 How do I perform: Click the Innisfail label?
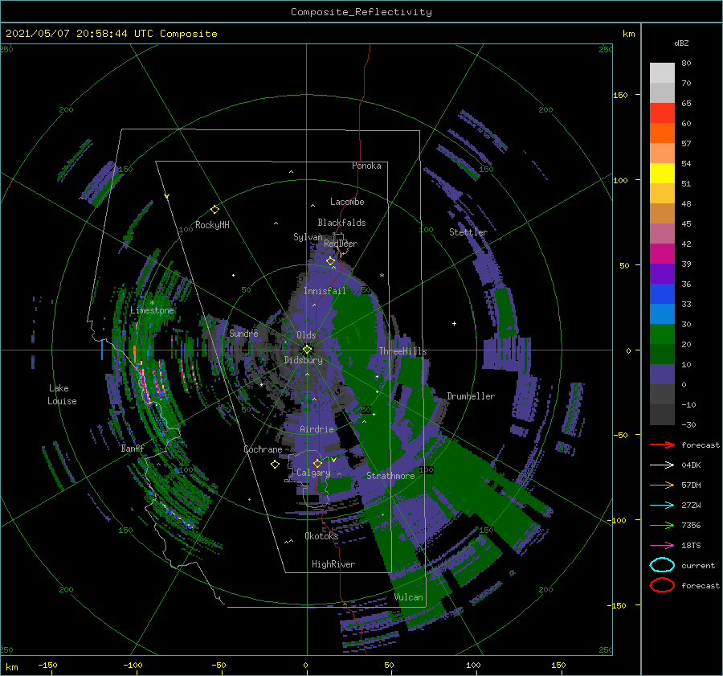(325, 291)
